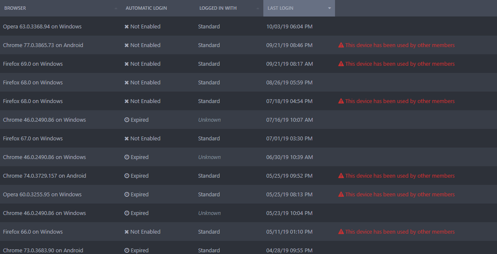Click device warning text on Chrome 74 row
The width and height of the screenshot is (497, 254).
point(400,176)
